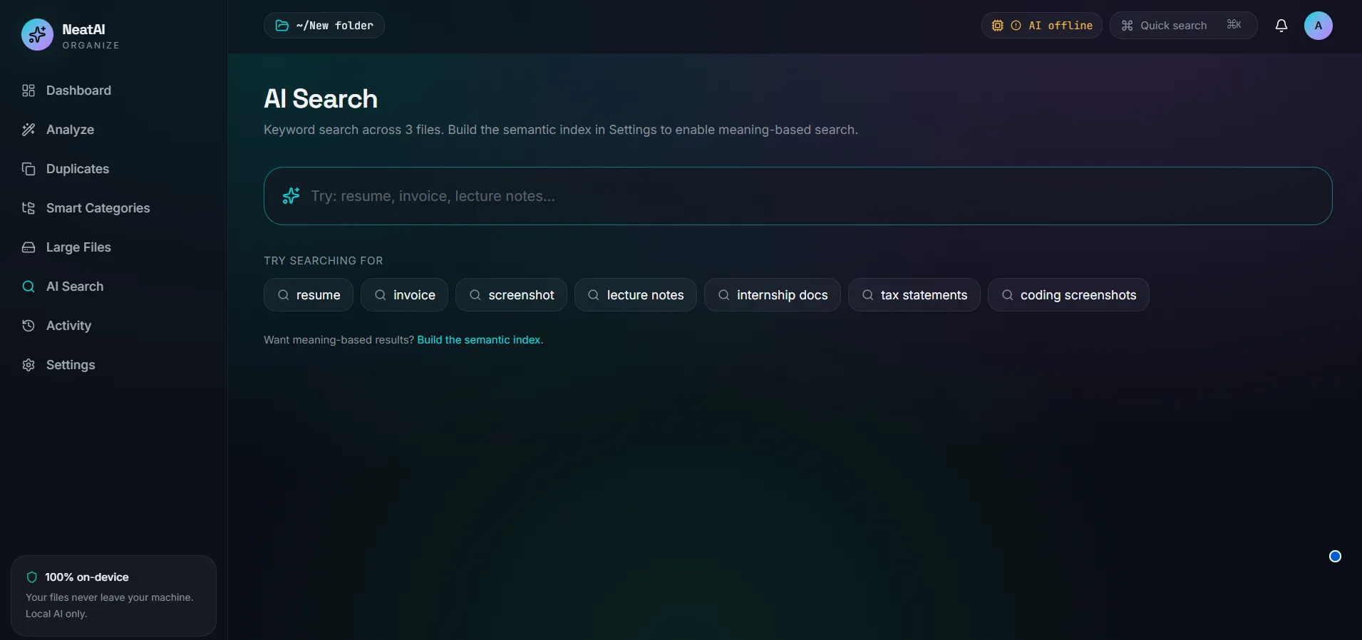Click the ~/New folder path button
Screen dimensions: 1362x640
(x=324, y=26)
